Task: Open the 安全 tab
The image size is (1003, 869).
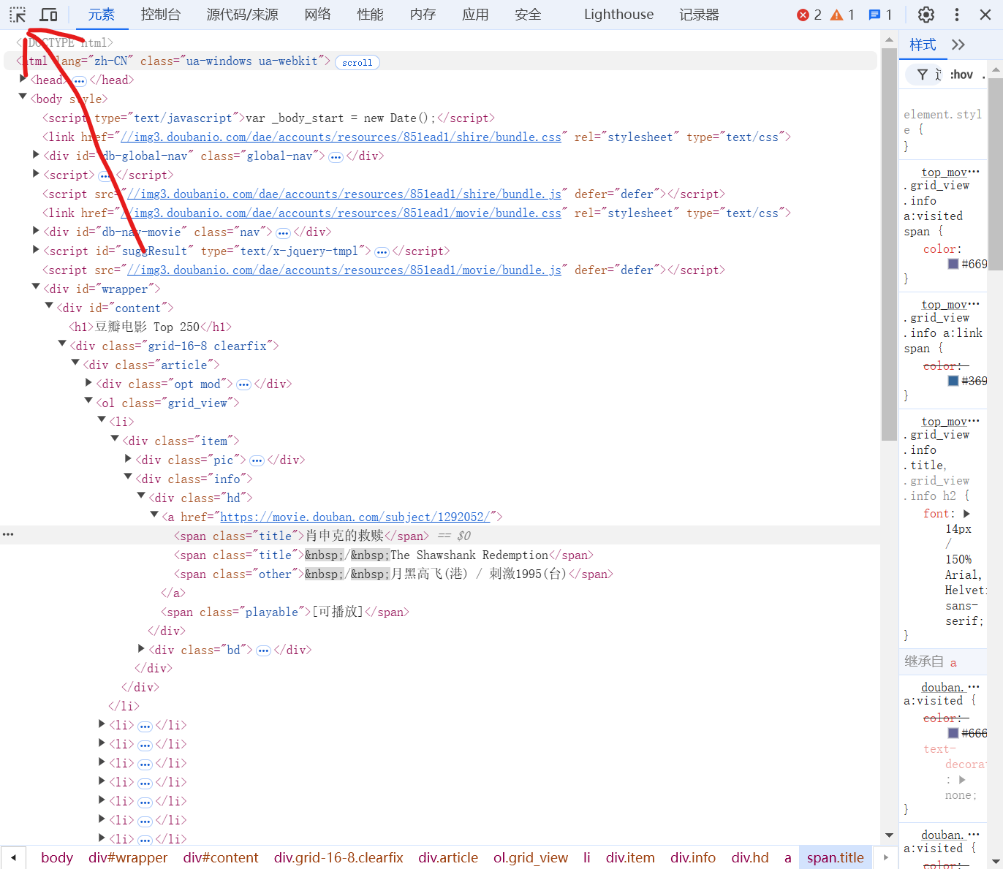Action: pos(529,15)
